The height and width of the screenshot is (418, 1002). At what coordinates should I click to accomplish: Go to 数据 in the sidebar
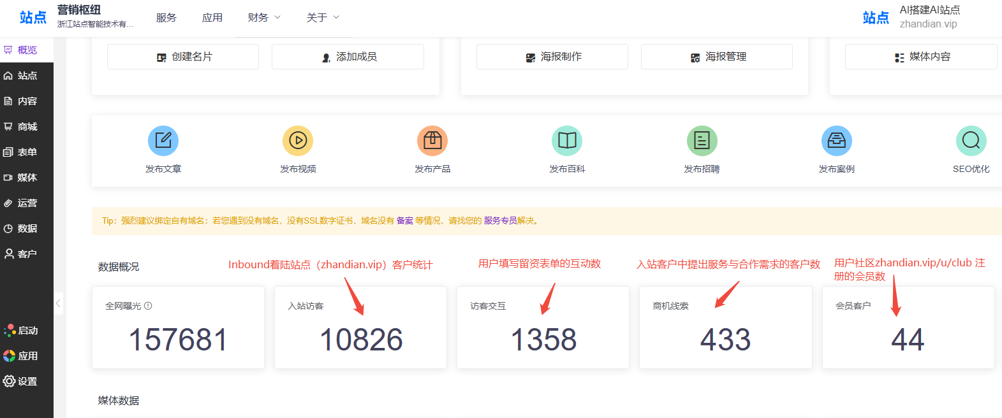(x=27, y=229)
